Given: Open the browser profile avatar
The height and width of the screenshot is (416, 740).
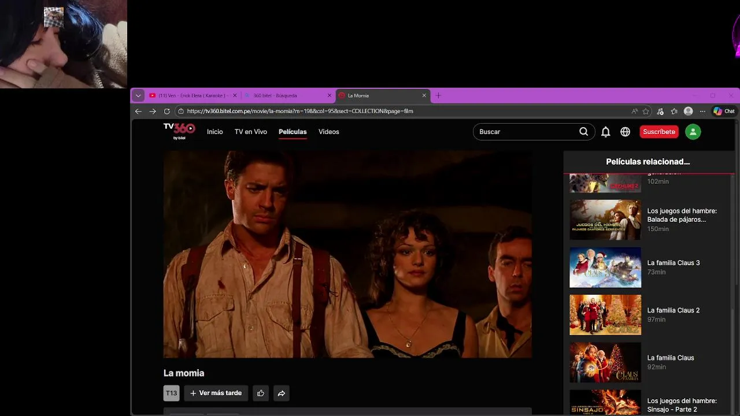Looking at the screenshot, I should [x=688, y=111].
